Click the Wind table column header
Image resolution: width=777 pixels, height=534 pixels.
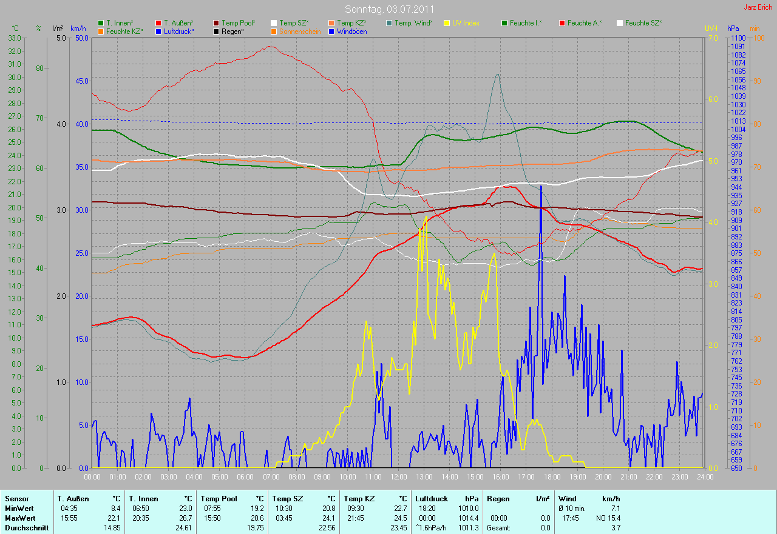(568, 499)
